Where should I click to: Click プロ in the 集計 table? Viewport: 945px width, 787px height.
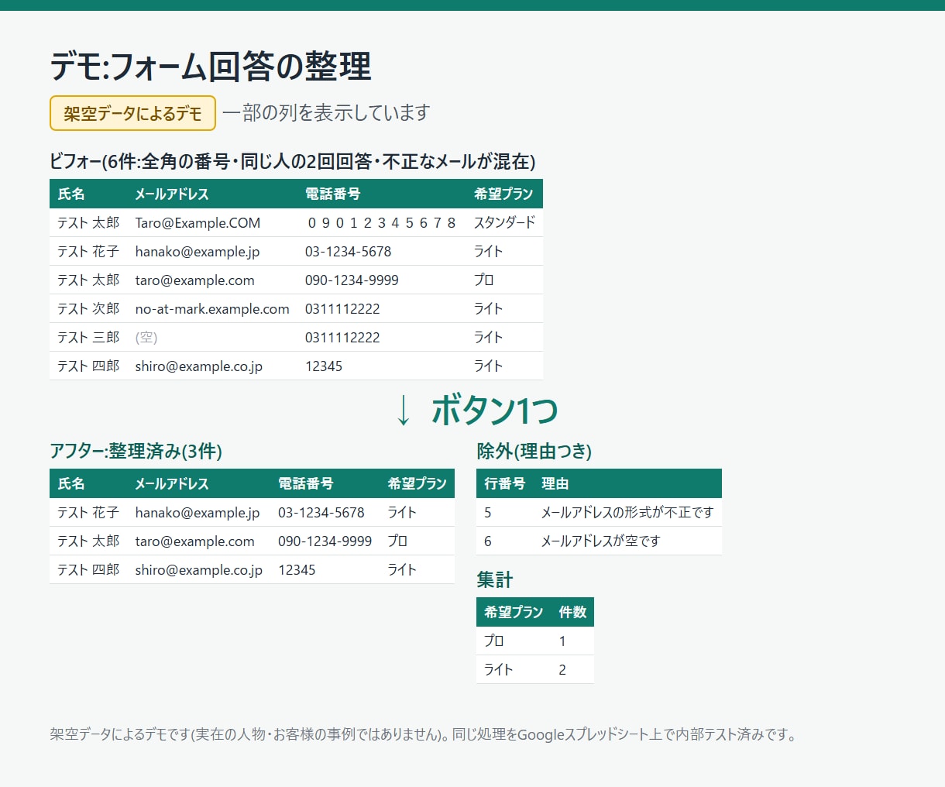pyautogui.click(x=494, y=641)
